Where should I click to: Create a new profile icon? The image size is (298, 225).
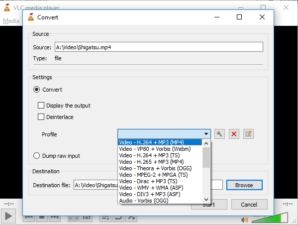(248, 134)
